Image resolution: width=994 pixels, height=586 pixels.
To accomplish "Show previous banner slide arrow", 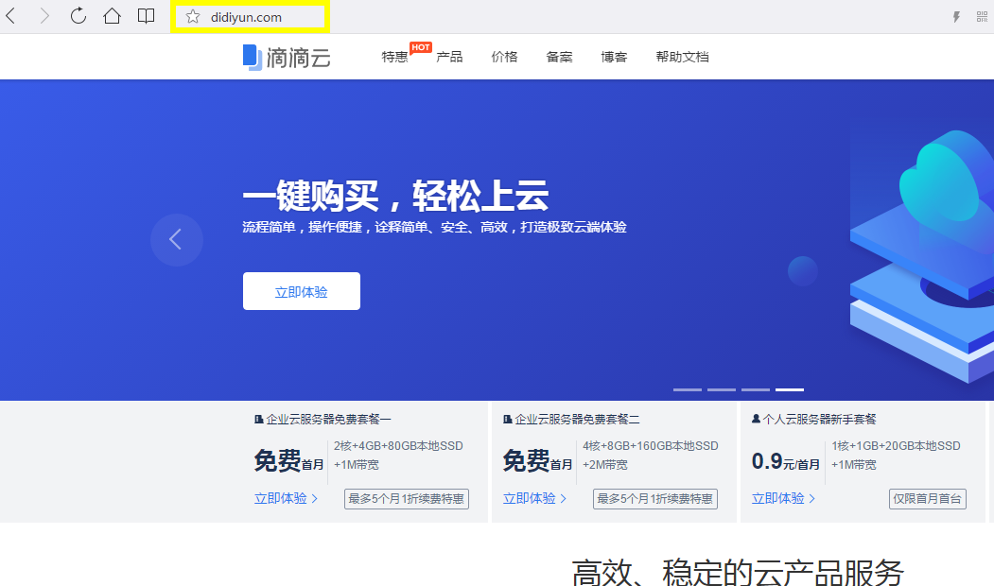I will (x=176, y=240).
